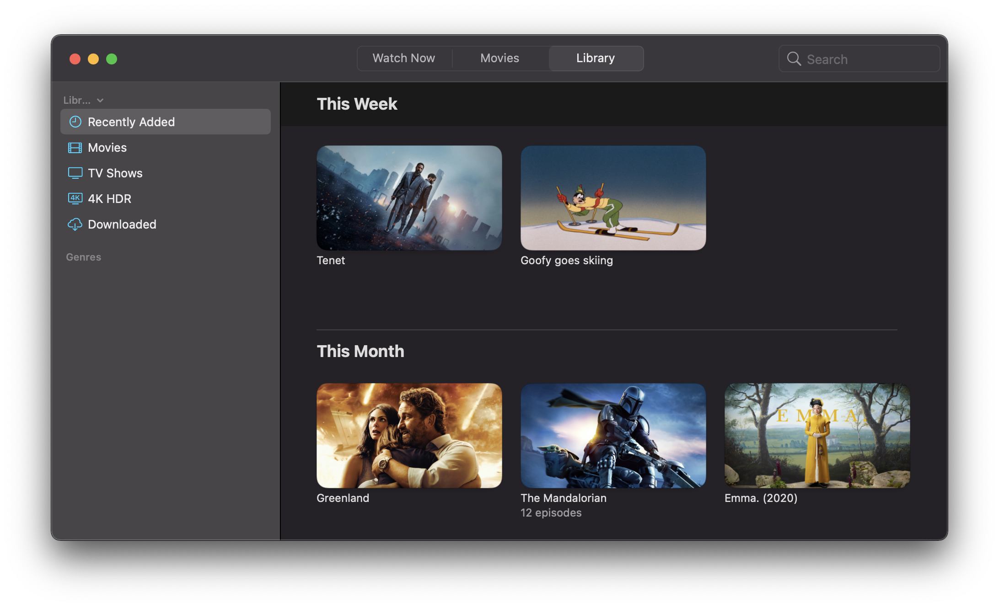Open Movies in the sidebar list
The image size is (999, 608).
166,148
